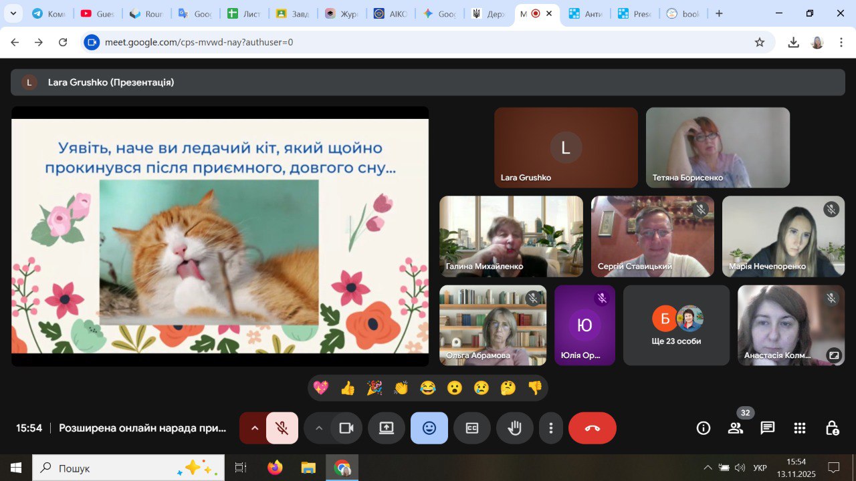Open the activities grid icon

799,428
